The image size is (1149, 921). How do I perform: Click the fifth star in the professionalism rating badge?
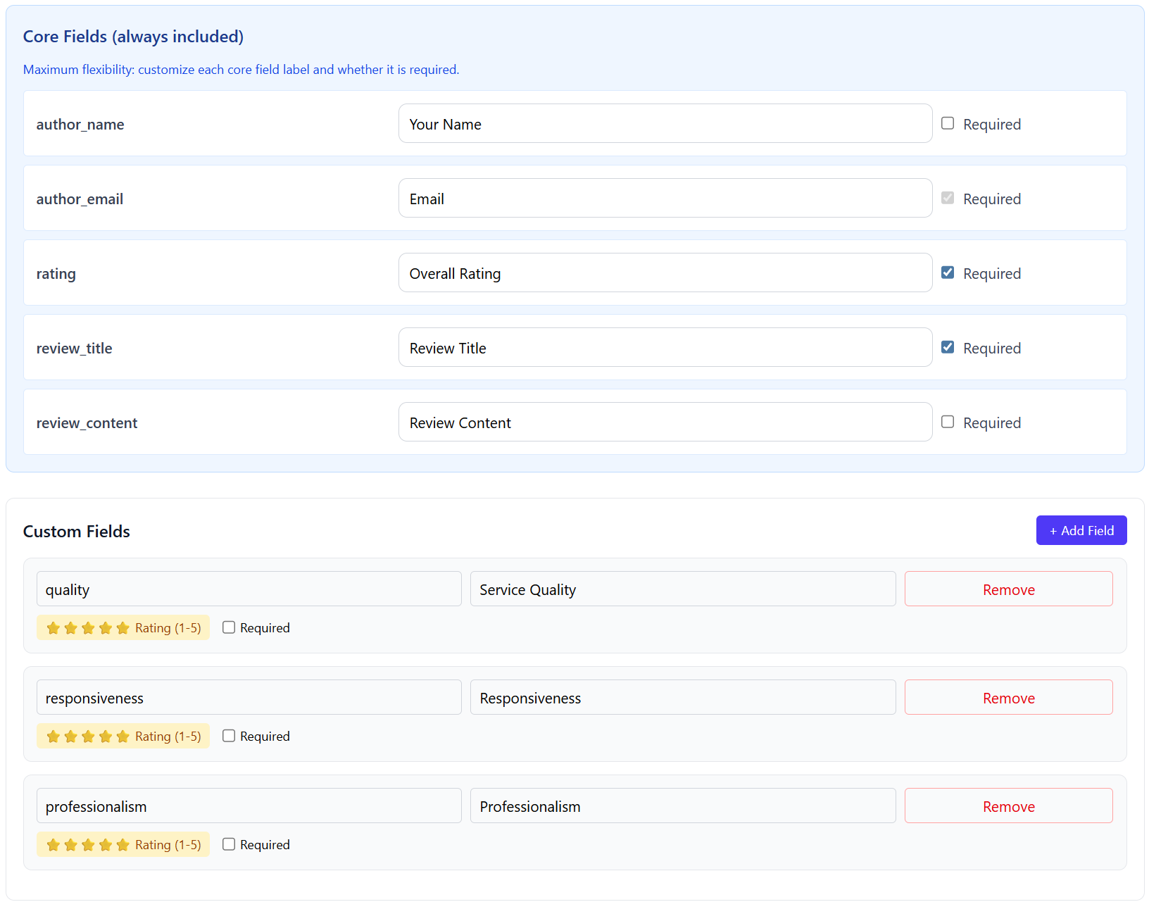124,844
